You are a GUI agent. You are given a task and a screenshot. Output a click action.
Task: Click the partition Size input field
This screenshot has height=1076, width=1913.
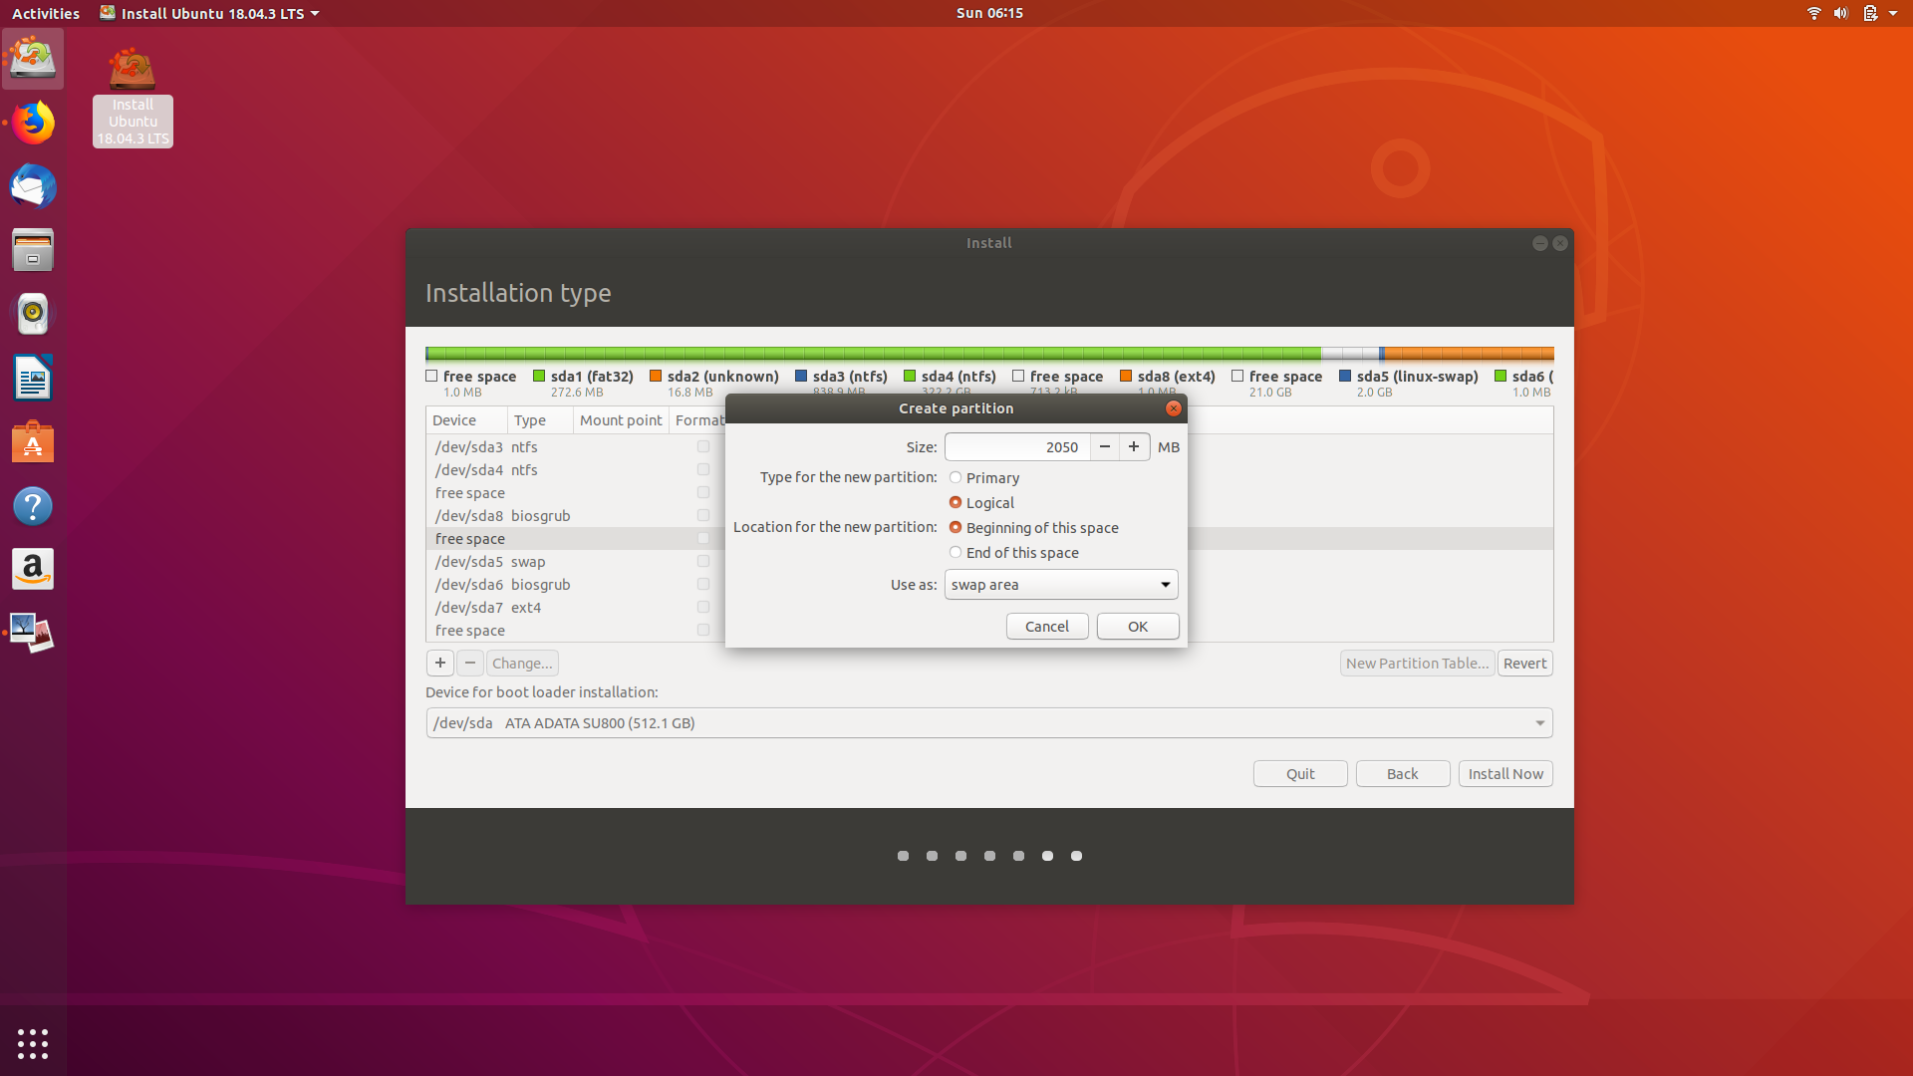coord(1016,447)
